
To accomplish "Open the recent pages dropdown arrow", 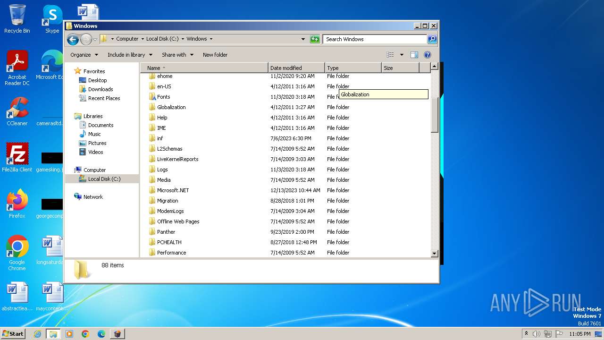I will coord(95,39).
